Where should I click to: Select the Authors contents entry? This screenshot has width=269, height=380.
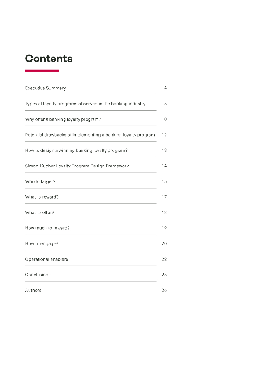pyautogui.click(x=33, y=291)
